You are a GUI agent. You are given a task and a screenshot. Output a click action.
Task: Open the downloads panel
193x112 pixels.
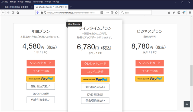pyautogui.click(x=169, y=12)
